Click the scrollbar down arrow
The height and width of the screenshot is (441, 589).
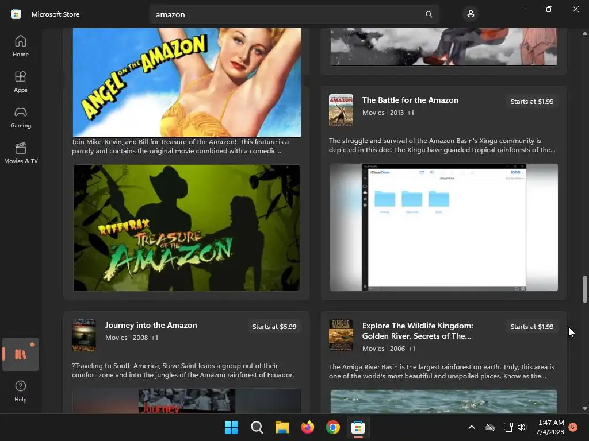coord(584,408)
